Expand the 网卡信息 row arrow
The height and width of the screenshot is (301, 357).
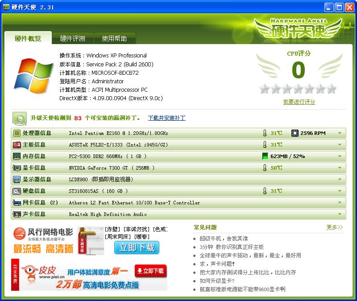(340, 203)
